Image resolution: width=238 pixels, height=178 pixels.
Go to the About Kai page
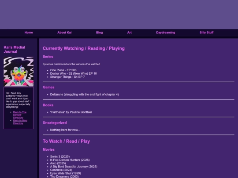[x=64, y=33]
